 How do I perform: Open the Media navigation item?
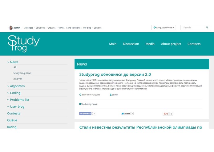pos(150,44)
